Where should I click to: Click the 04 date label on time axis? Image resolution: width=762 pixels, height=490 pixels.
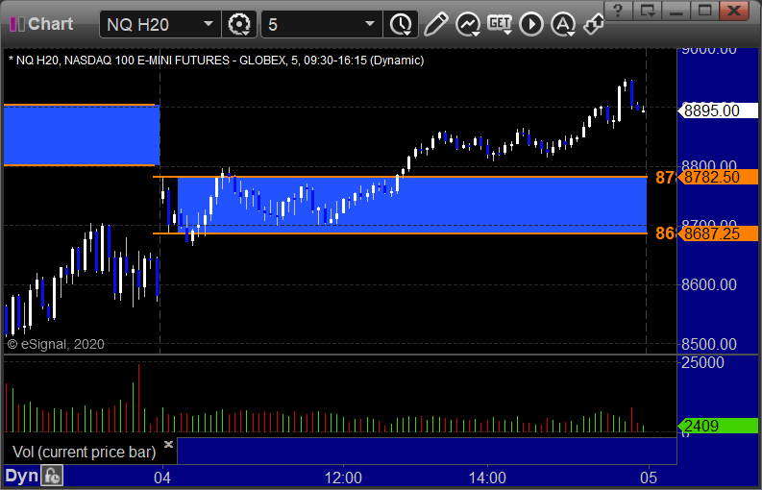pos(161,478)
